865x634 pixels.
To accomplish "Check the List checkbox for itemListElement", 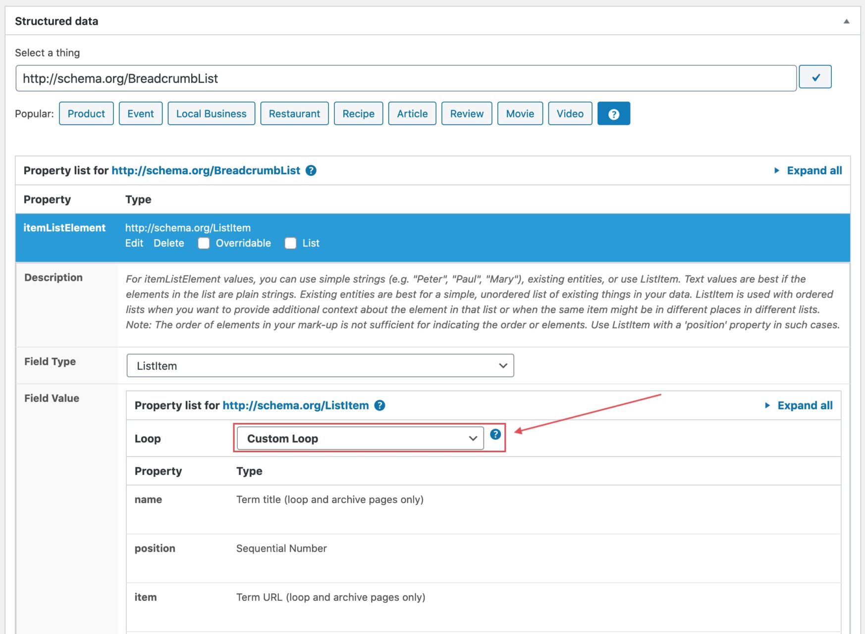I will click(x=290, y=243).
